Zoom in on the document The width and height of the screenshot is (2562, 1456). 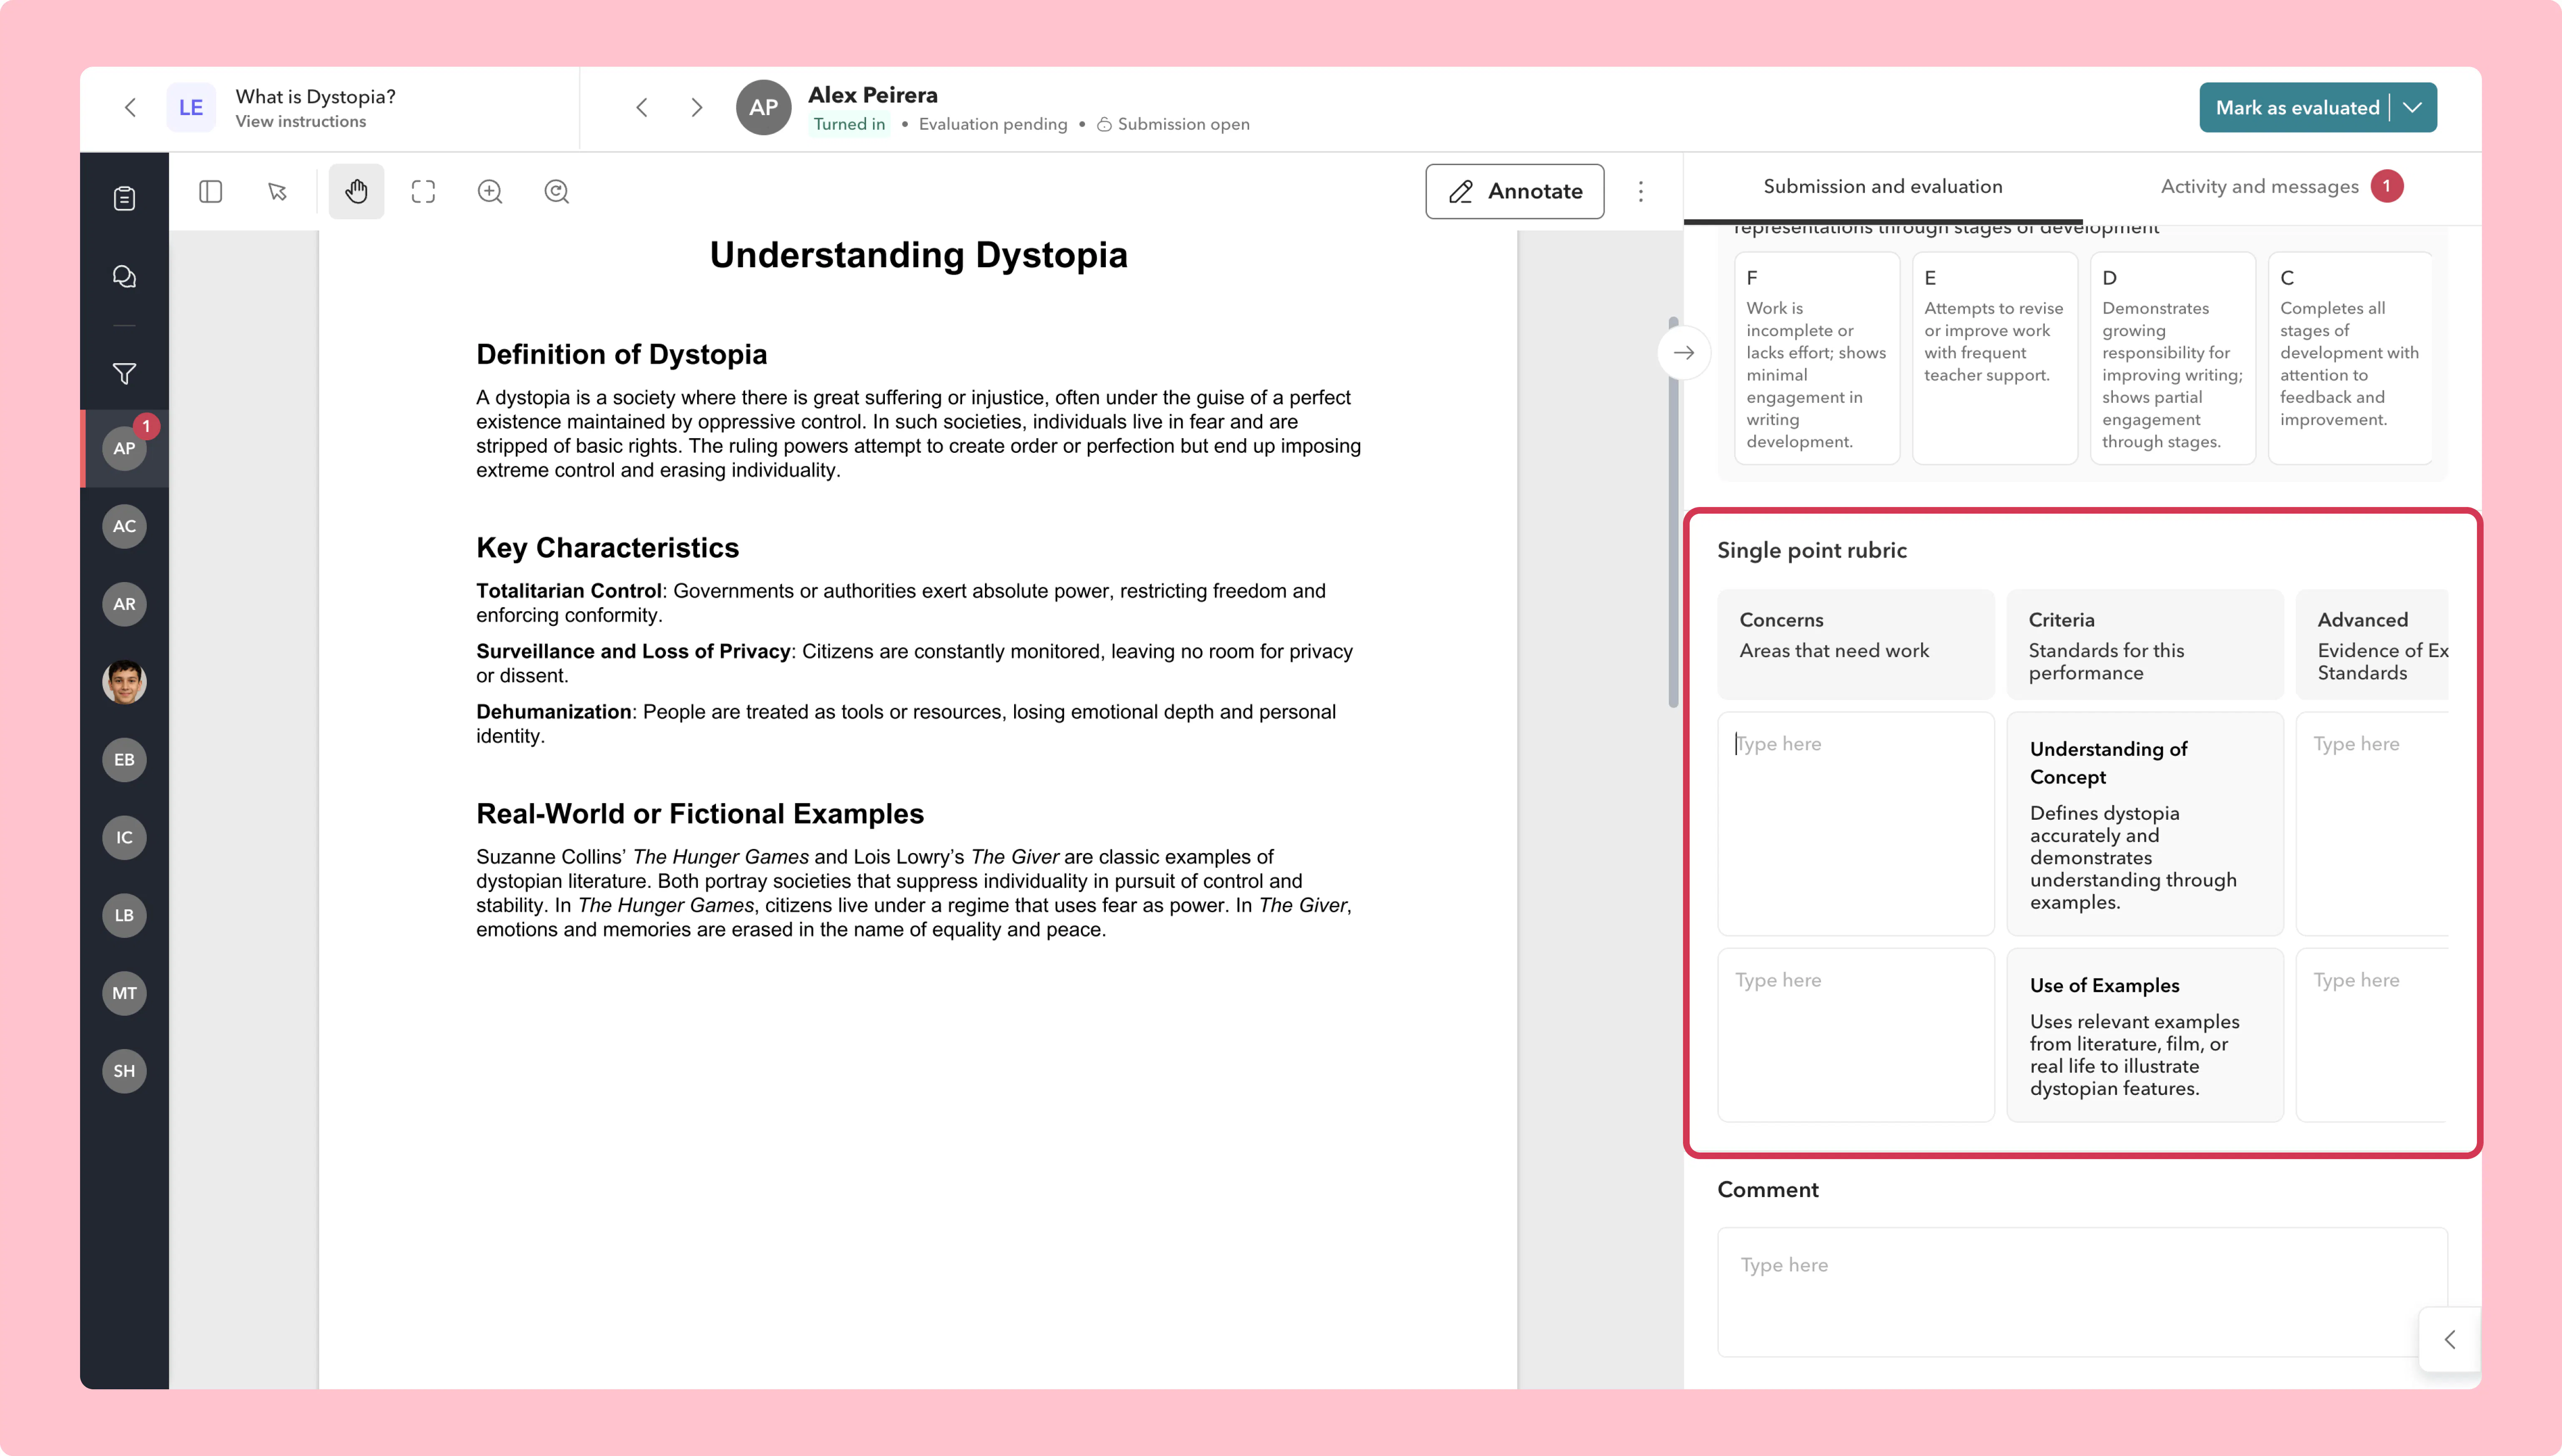tap(490, 192)
